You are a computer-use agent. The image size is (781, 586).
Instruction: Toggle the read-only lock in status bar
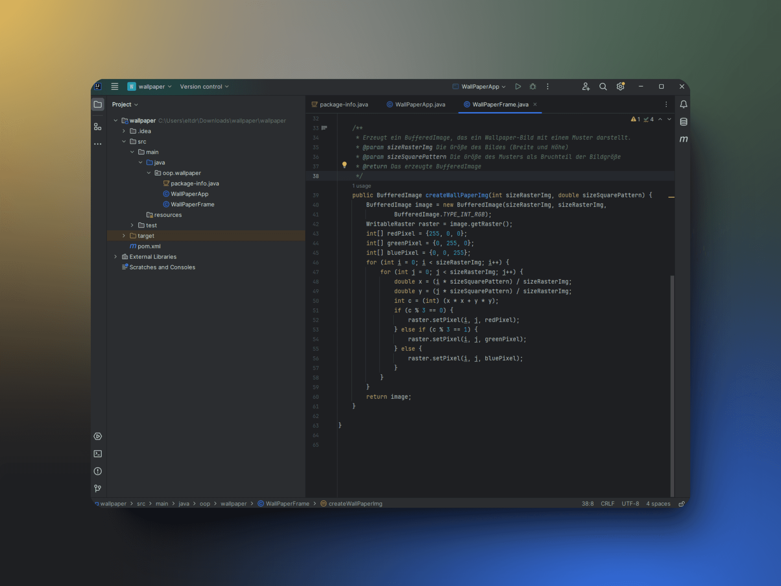tap(682, 504)
